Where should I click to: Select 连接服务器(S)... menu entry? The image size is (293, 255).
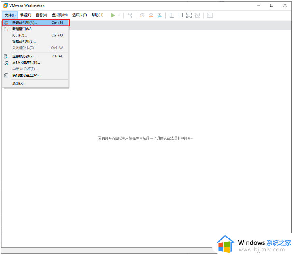pos(36,56)
